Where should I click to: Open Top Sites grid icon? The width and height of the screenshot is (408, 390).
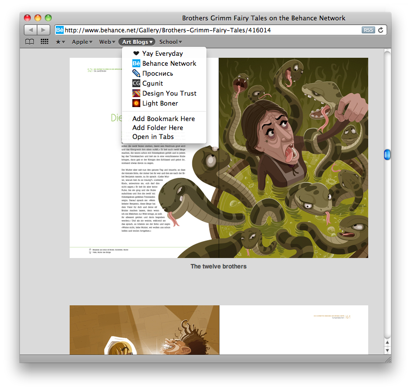coord(44,42)
